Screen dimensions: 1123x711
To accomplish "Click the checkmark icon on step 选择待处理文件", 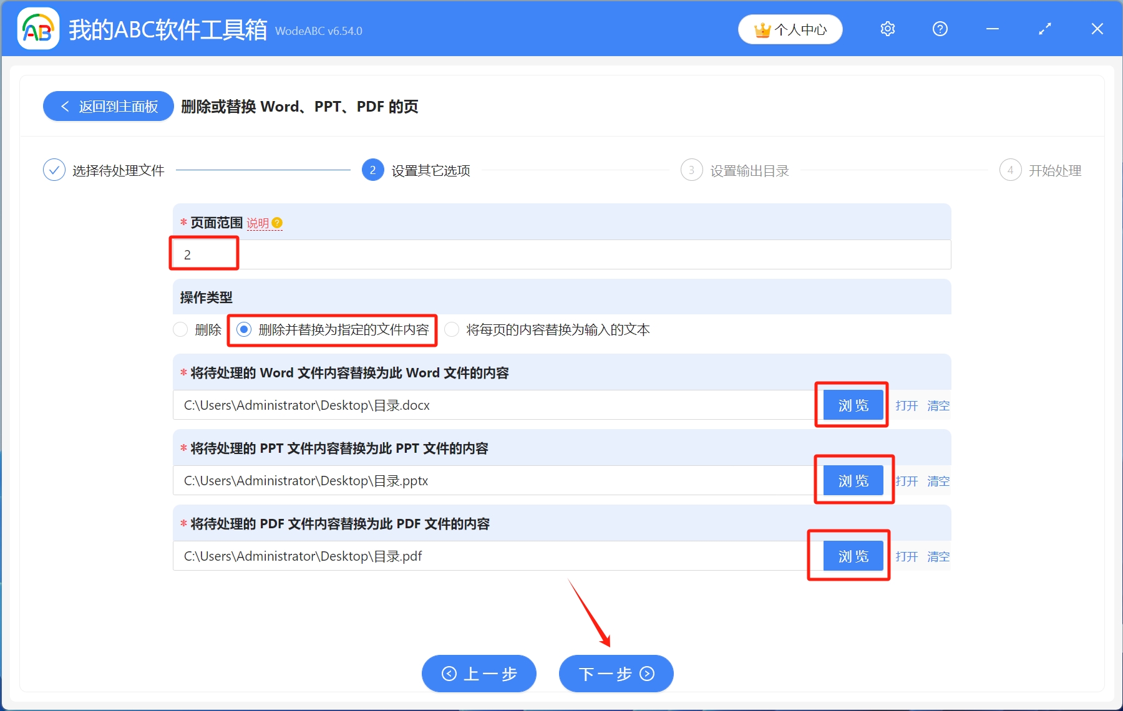I will coord(55,170).
